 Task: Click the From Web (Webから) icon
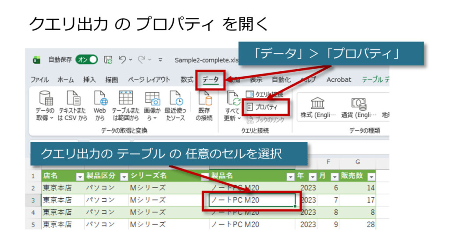click(100, 101)
